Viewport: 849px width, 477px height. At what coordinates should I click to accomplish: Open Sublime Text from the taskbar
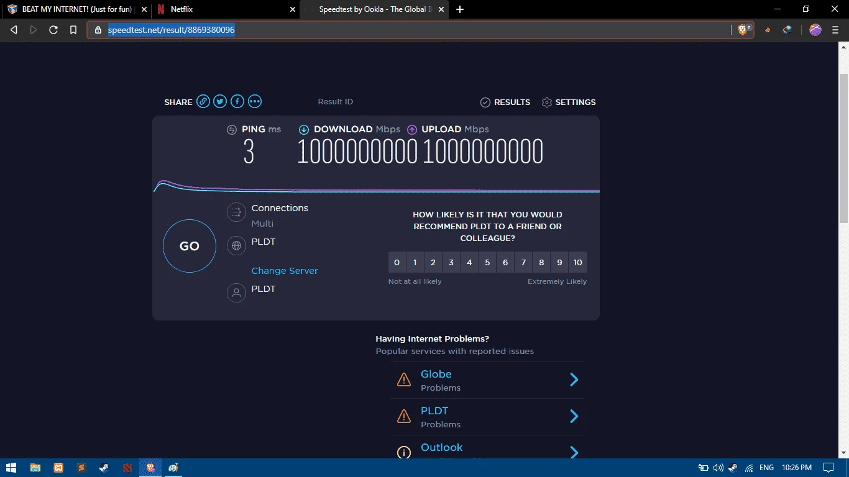point(81,468)
